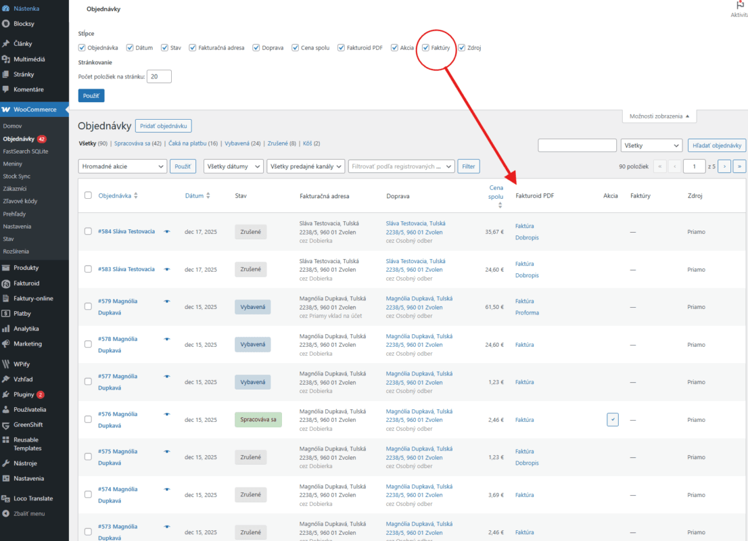The width and height of the screenshot is (748, 541).
Task: Toggle the Fakturoid PDF column checkbox
Action: click(x=342, y=48)
